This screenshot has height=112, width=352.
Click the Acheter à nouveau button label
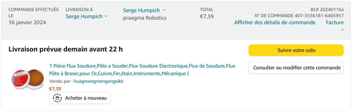click(86, 98)
